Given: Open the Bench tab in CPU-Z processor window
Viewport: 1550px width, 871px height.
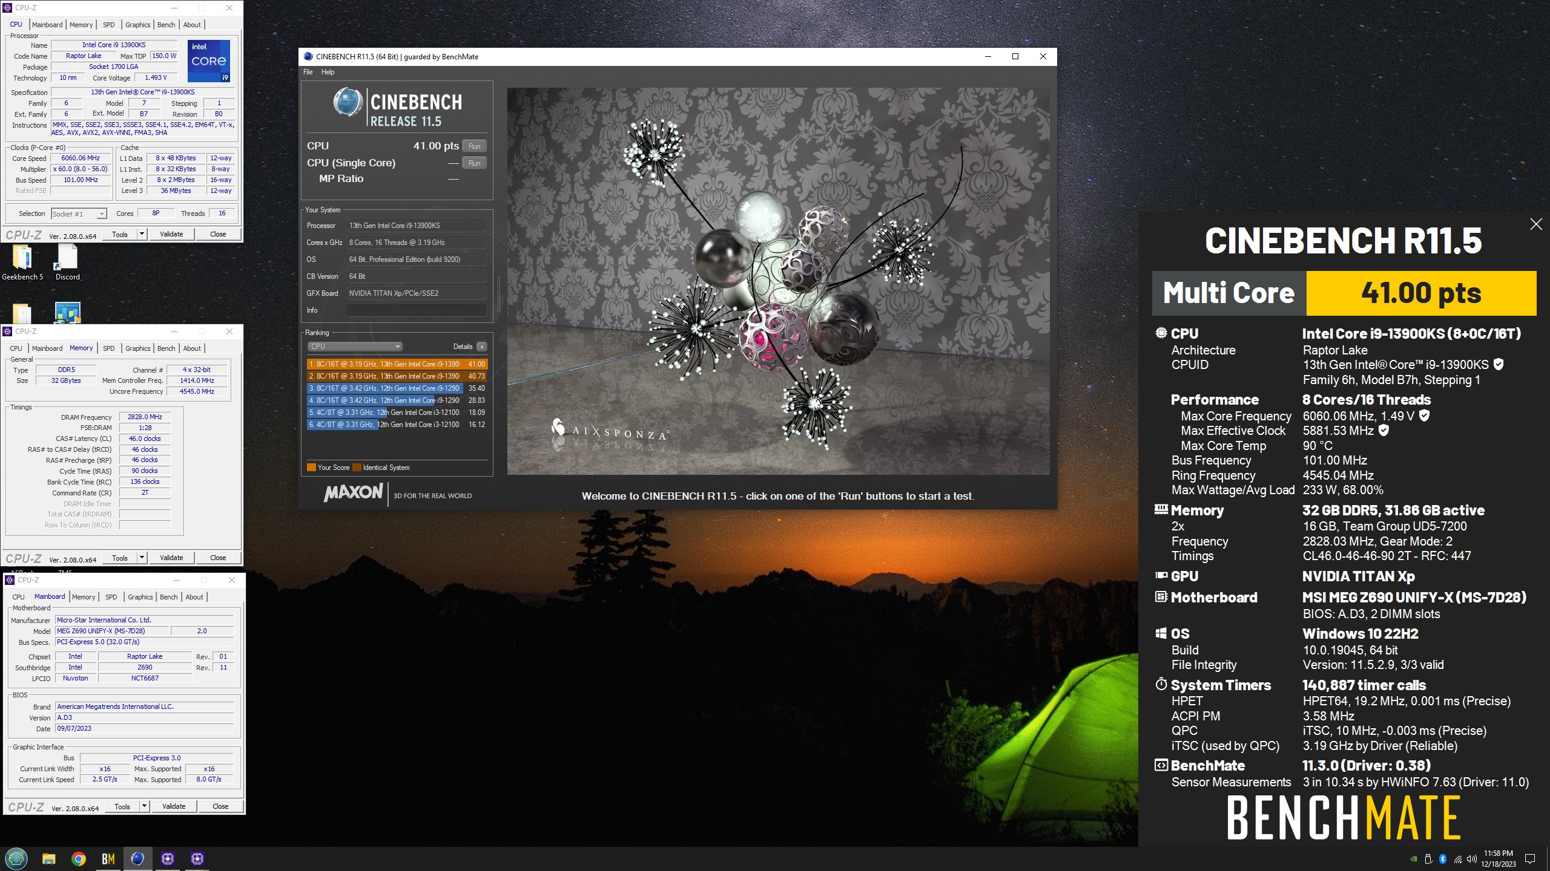Looking at the screenshot, I should click(166, 25).
